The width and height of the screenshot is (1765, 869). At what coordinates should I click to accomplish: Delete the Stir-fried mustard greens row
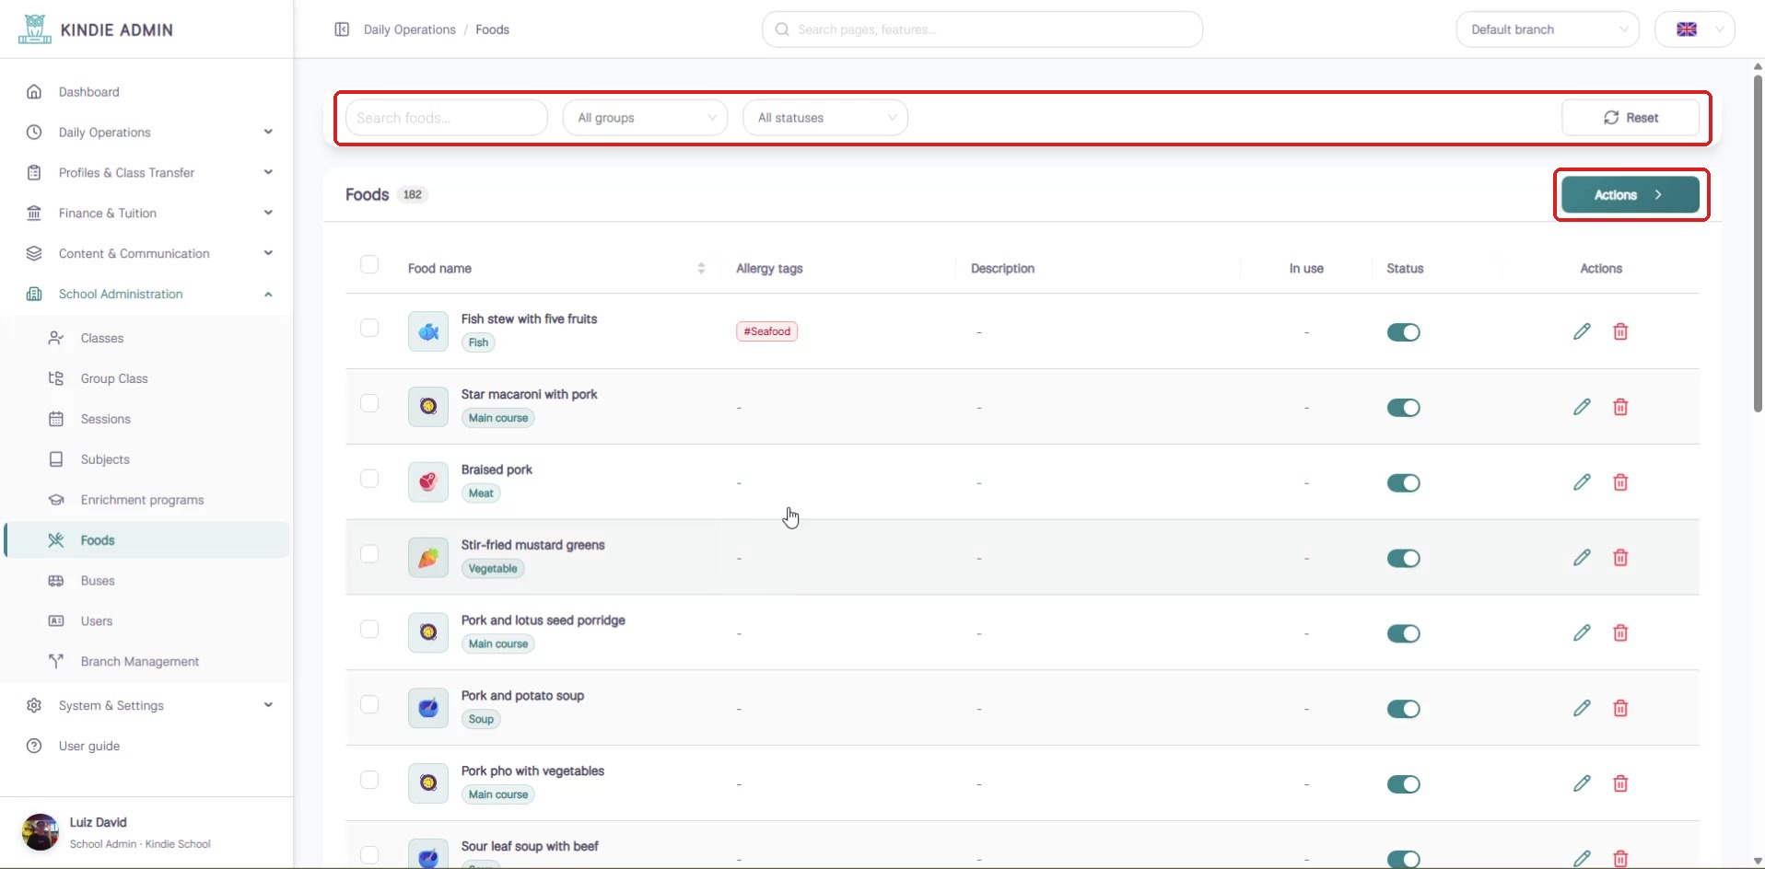coord(1620,558)
